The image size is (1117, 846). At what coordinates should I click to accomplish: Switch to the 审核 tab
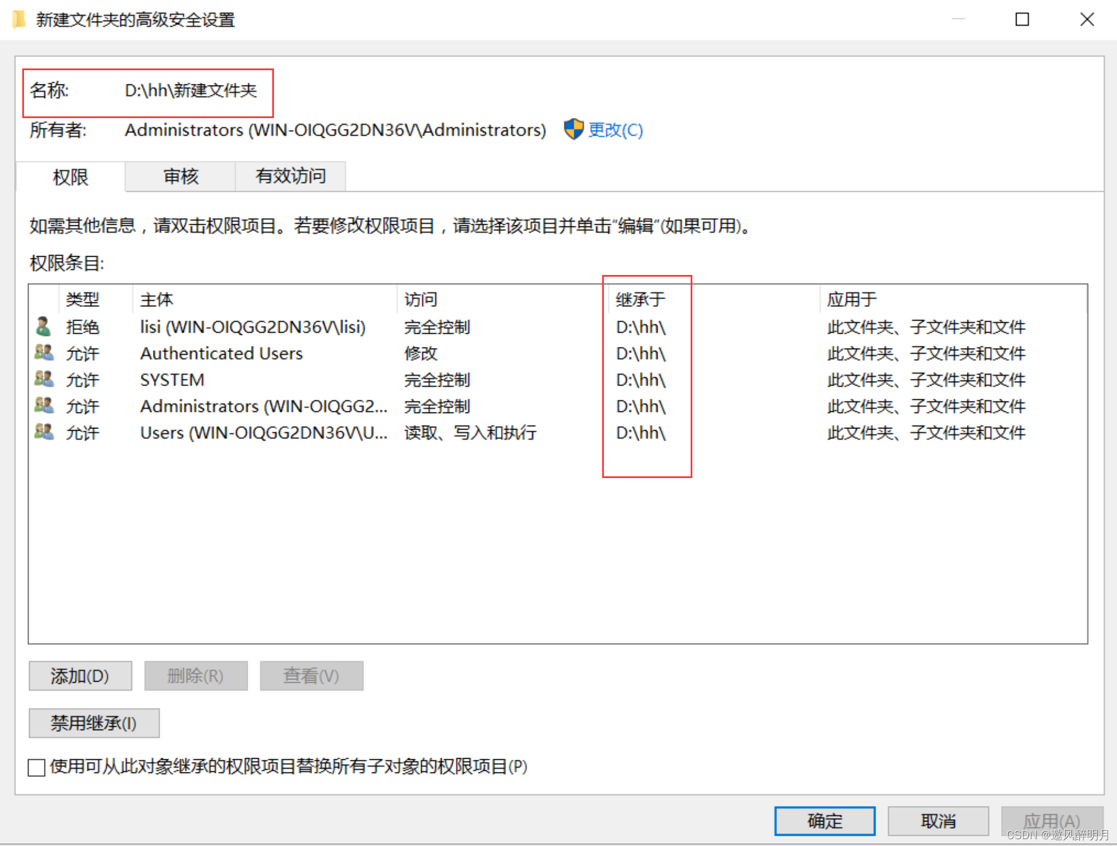point(180,176)
